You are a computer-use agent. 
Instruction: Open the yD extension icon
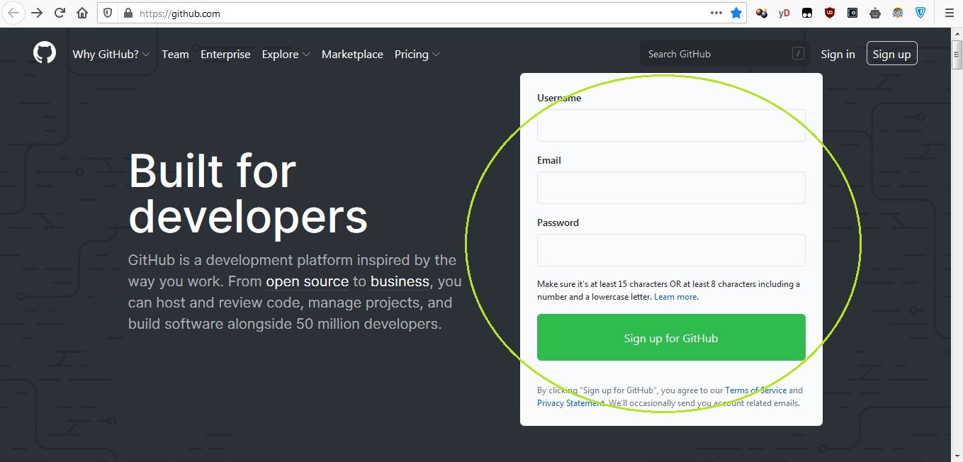tap(784, 13)
